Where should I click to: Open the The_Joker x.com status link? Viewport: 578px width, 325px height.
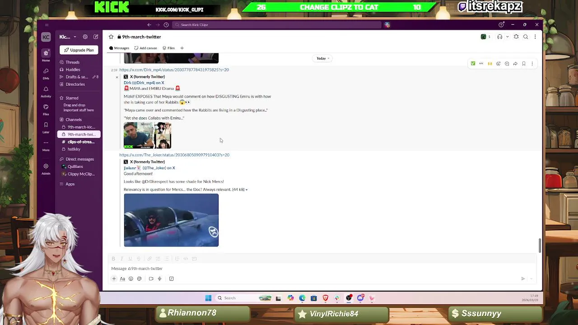pyautogui.click(x=174, y=155)
